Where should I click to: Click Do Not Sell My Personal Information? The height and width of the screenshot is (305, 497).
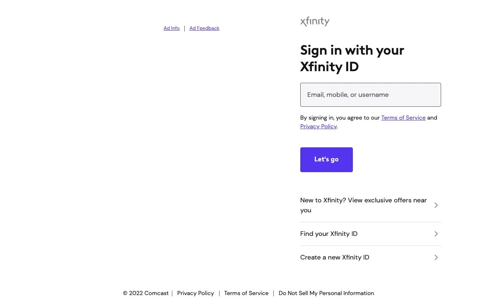326,293
